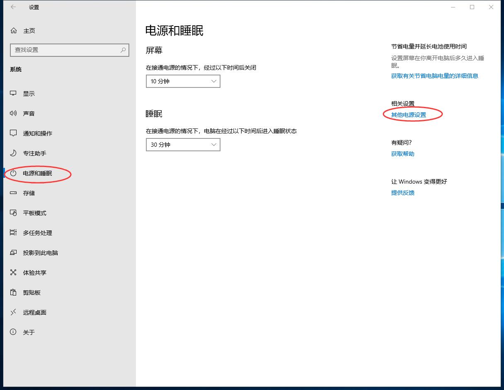Open screen timeout dropdown showing 10 分钟

tap(183, 81)
